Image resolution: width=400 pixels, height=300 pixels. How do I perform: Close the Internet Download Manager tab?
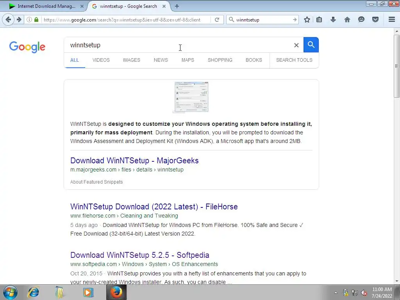pyautogui.click(x=82, y=6)
